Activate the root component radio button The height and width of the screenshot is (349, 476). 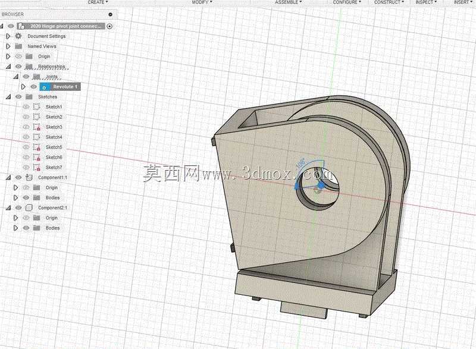click(109, 26)
